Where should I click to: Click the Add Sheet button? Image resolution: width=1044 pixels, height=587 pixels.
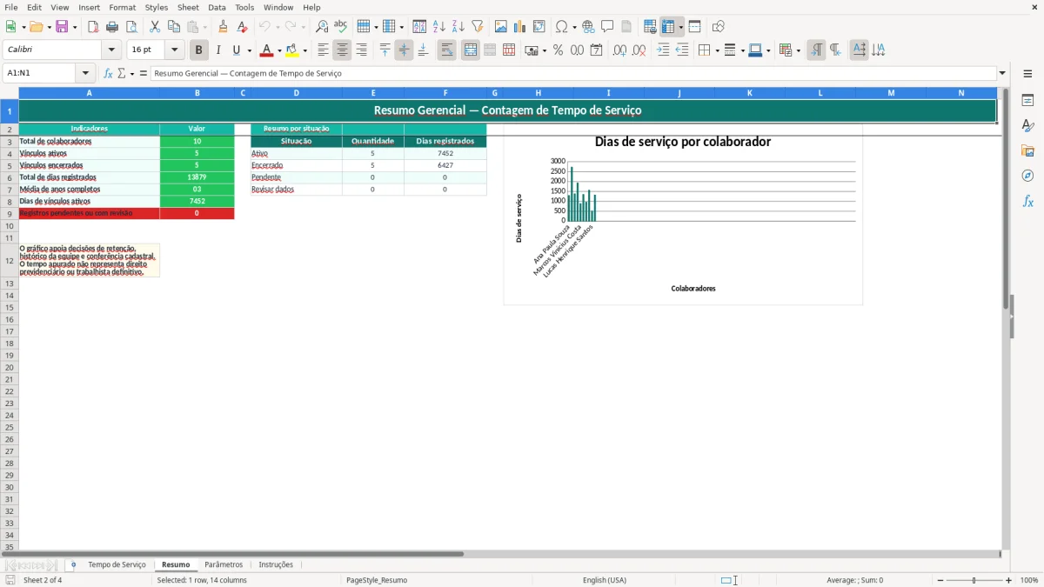pos(73,565)
